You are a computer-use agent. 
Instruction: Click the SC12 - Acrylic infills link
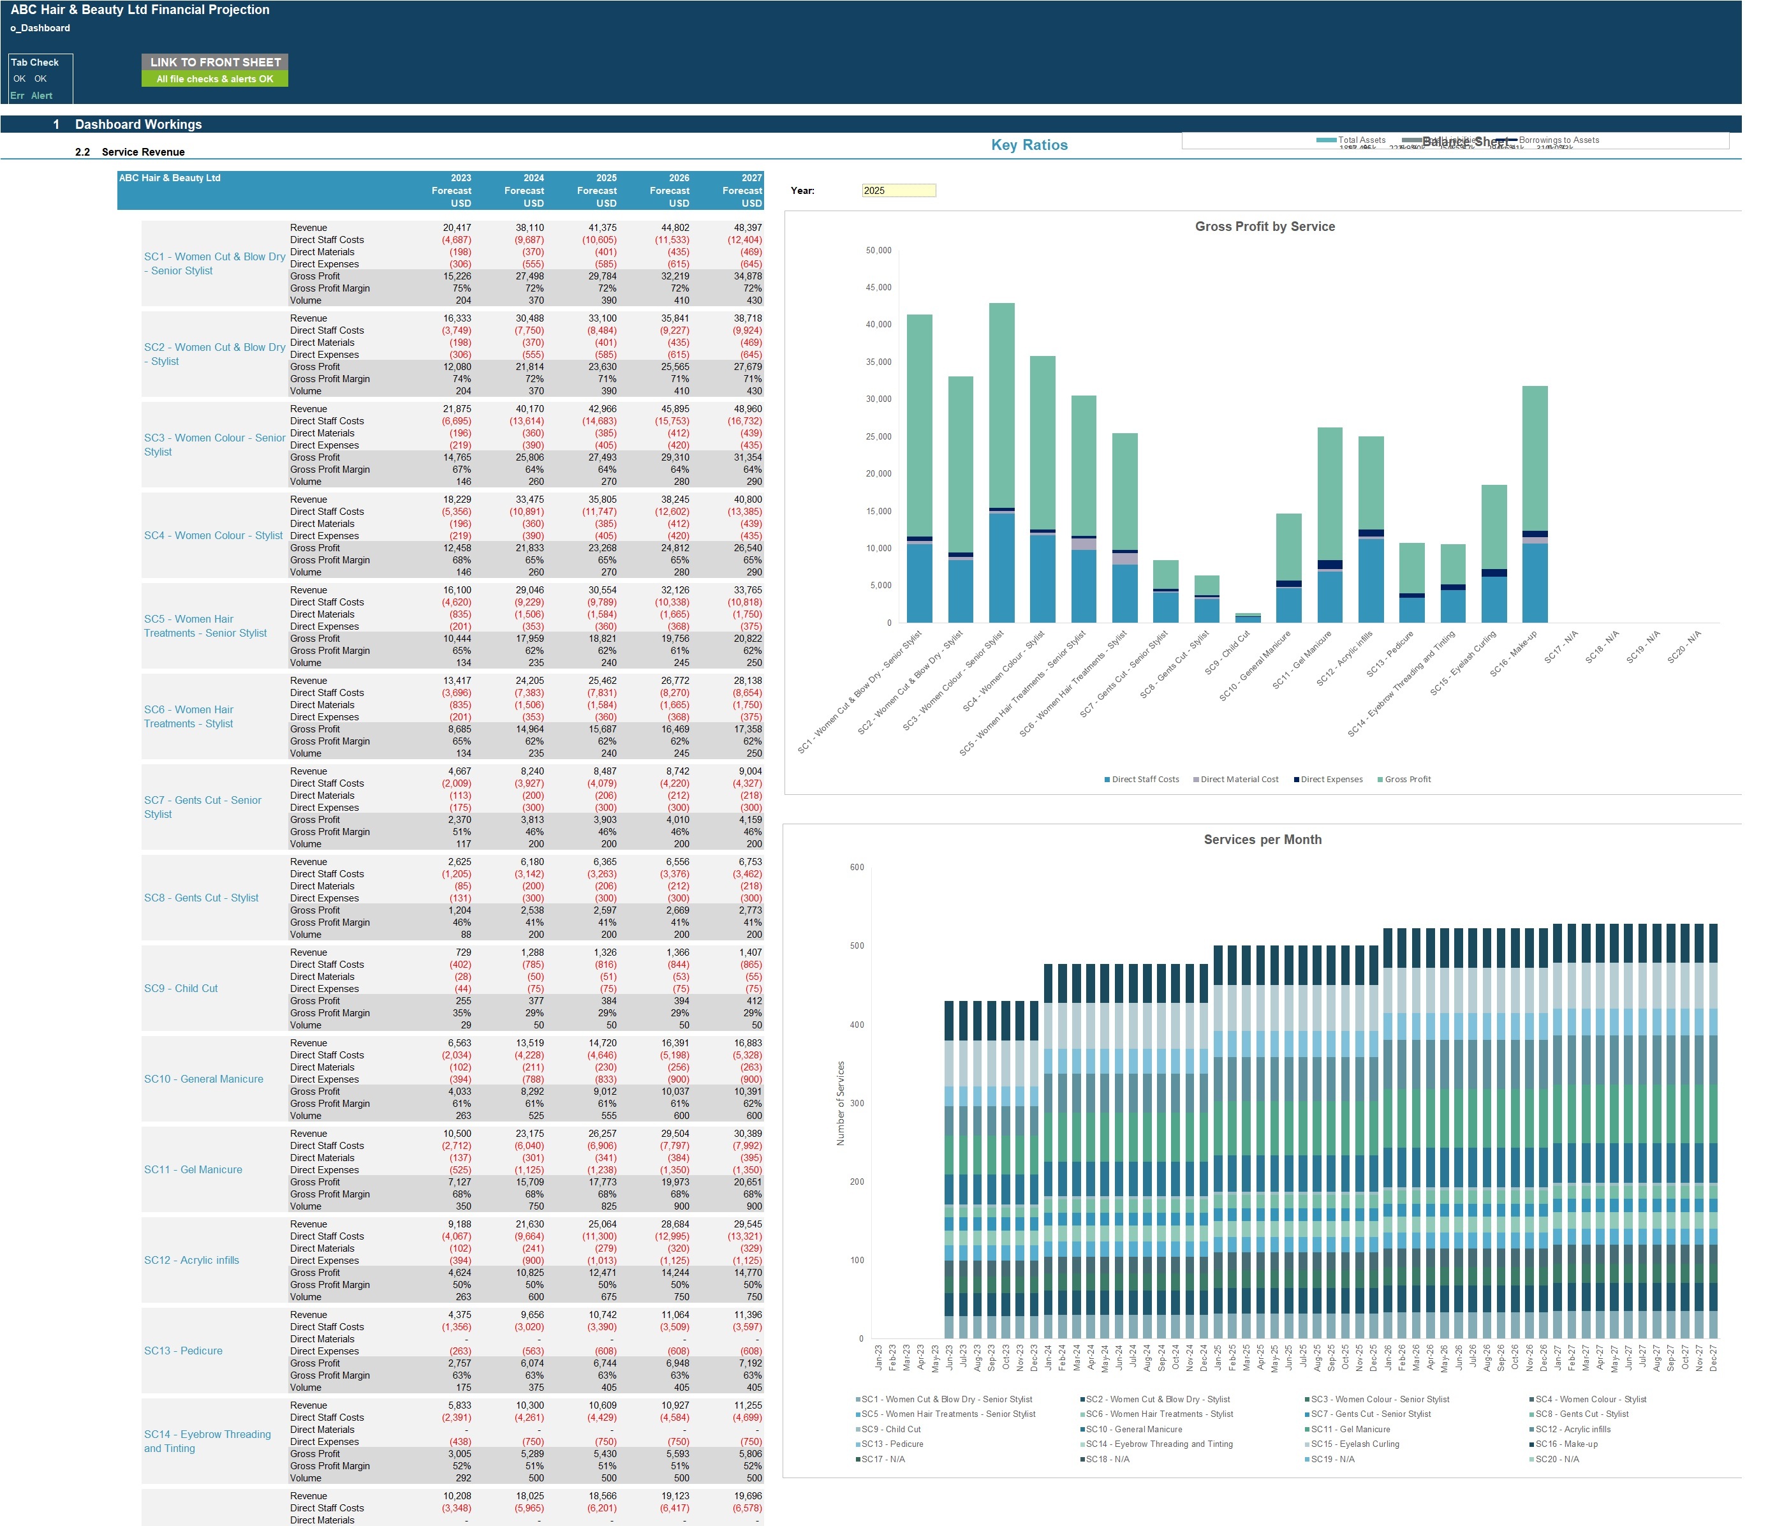pos(191,1261)
